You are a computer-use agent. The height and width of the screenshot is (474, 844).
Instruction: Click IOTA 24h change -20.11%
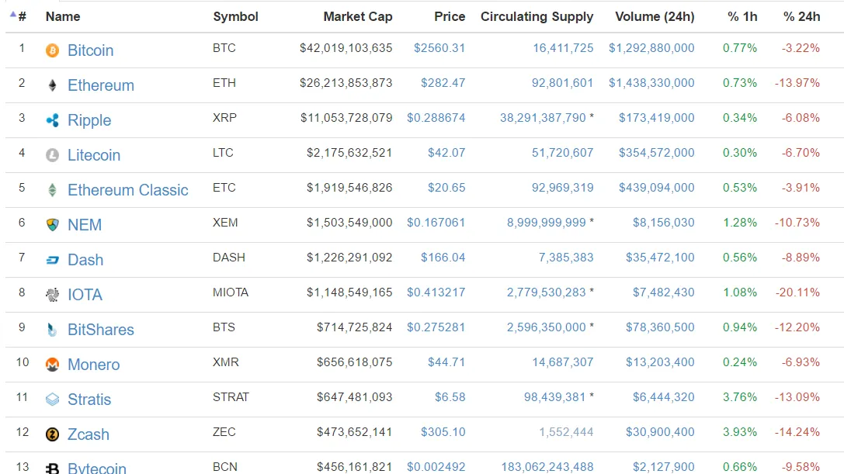pos(797,292)
